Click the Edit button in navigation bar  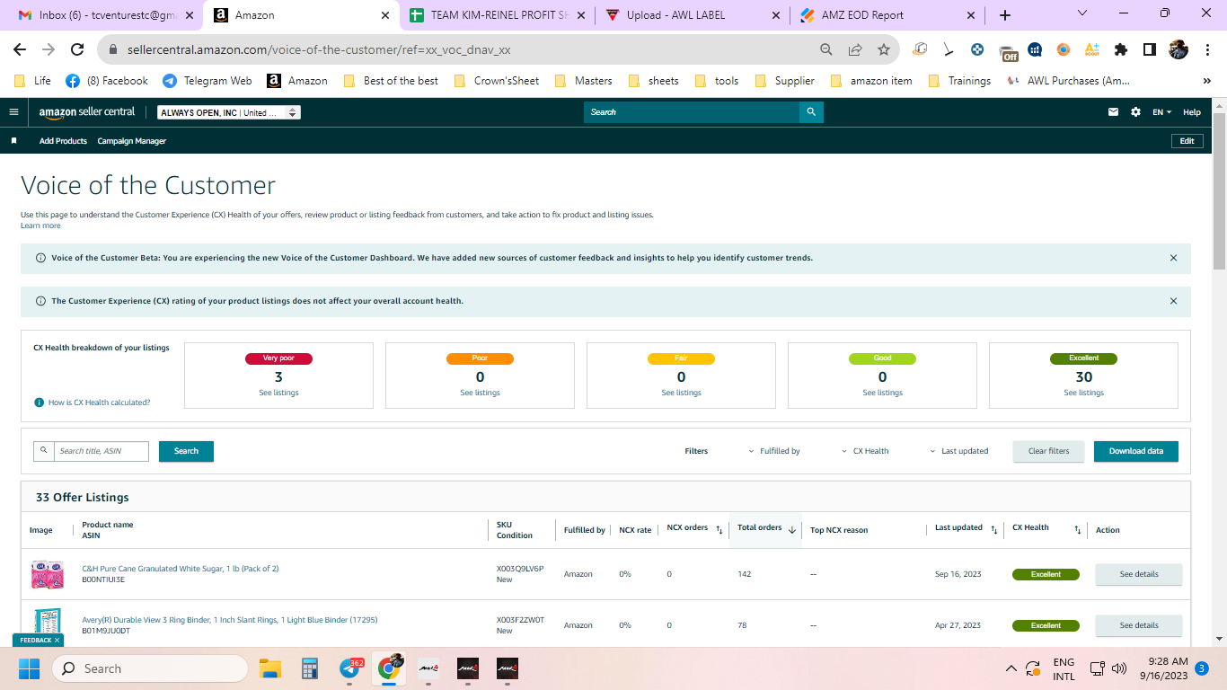point(1187,141)
